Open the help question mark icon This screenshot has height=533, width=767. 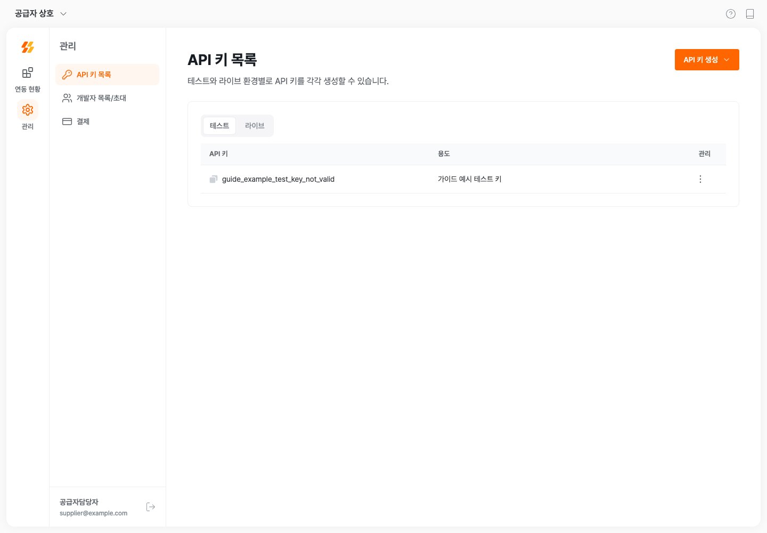(731, 14)
